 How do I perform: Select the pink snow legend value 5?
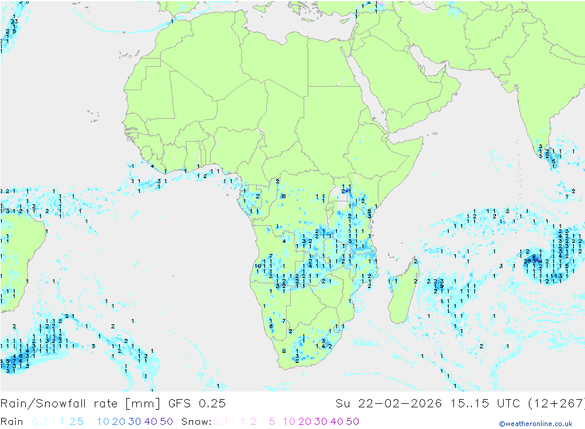tap(272, 421)
